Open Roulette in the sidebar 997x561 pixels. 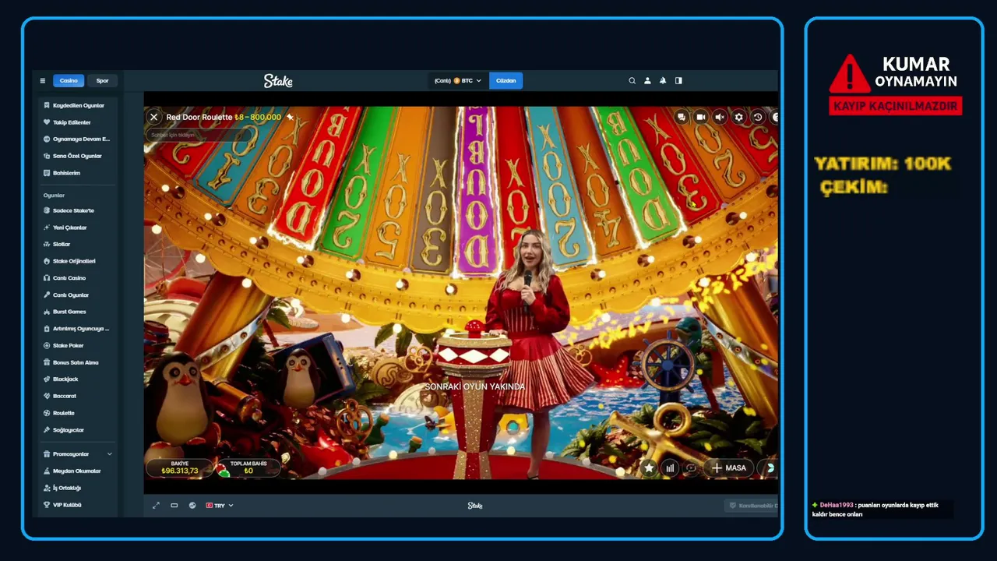tap(78, 413)
